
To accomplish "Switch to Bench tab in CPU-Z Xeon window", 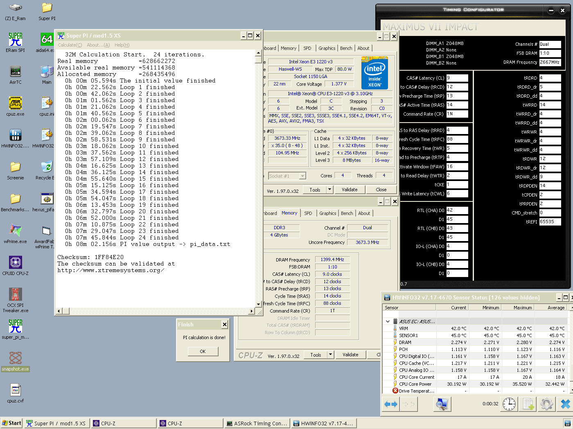I will (346, 48).
